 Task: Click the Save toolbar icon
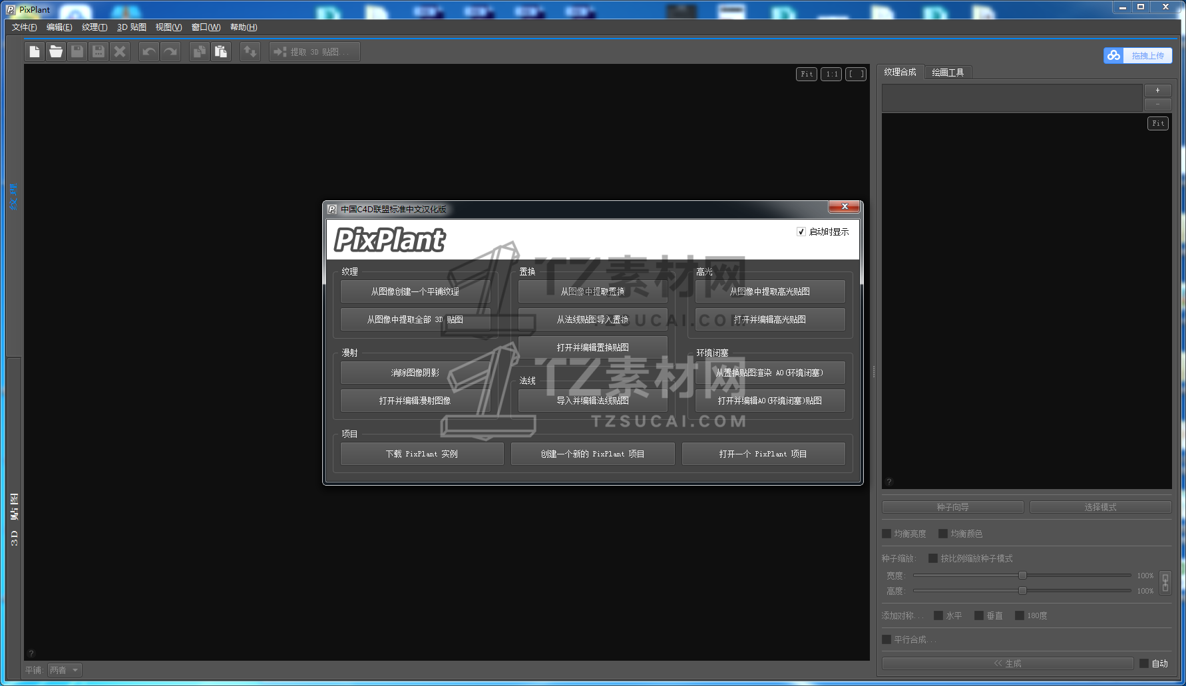[77, 51]
